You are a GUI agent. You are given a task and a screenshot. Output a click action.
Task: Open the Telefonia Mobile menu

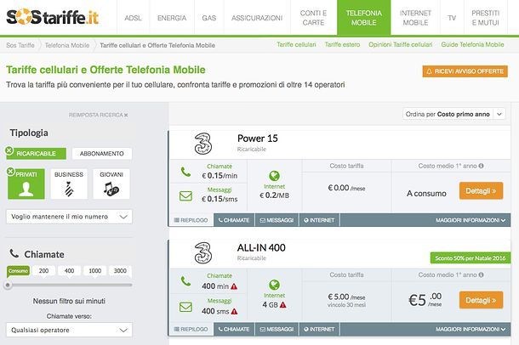pyautogui.click(x=364, y=18)
